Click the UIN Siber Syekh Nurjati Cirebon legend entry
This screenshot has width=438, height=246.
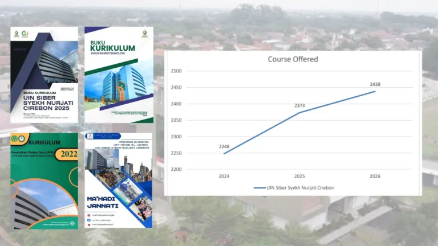click(x=294, y=188)
